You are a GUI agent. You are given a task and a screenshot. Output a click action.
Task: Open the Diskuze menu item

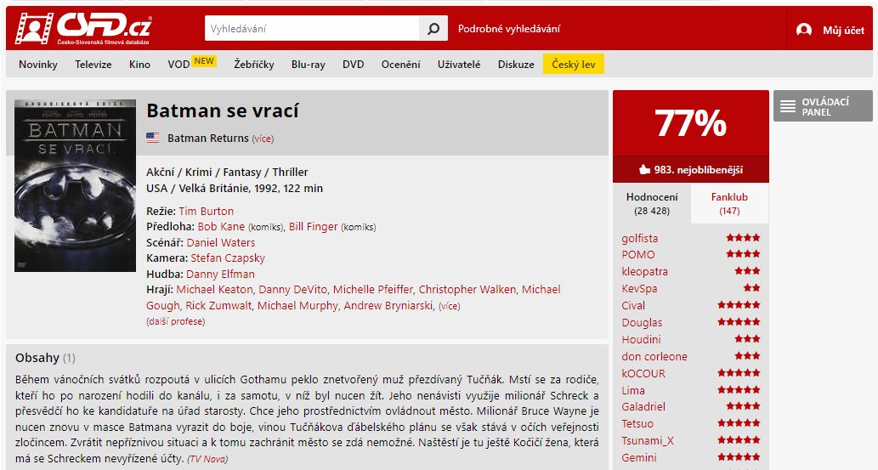tap(516, 65)
